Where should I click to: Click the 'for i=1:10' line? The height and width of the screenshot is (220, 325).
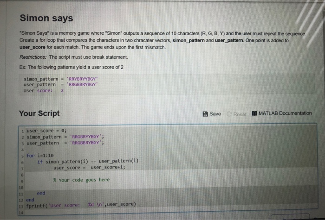tap(40, 156)
